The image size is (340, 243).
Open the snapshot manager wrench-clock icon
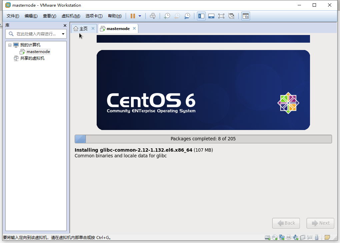(187, 16)
